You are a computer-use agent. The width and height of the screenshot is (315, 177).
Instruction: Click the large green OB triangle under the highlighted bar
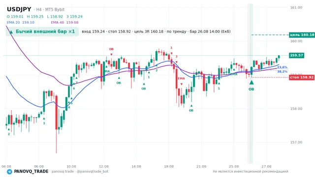252,83
